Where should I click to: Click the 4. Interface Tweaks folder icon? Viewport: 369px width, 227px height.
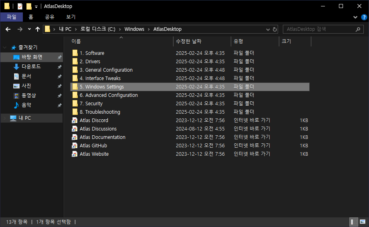[x=75, y=78]
